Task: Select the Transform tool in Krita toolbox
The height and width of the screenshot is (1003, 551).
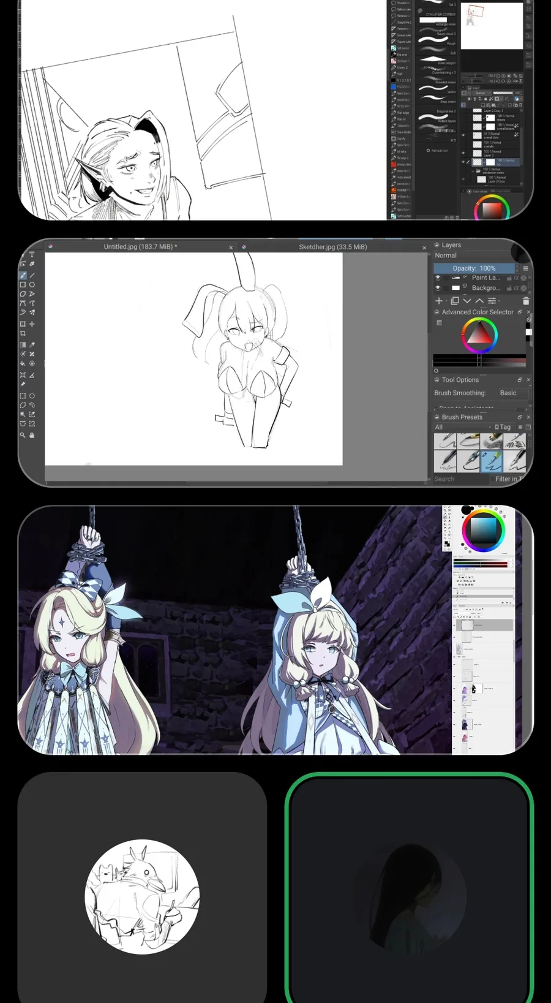Action: (23, 324)
